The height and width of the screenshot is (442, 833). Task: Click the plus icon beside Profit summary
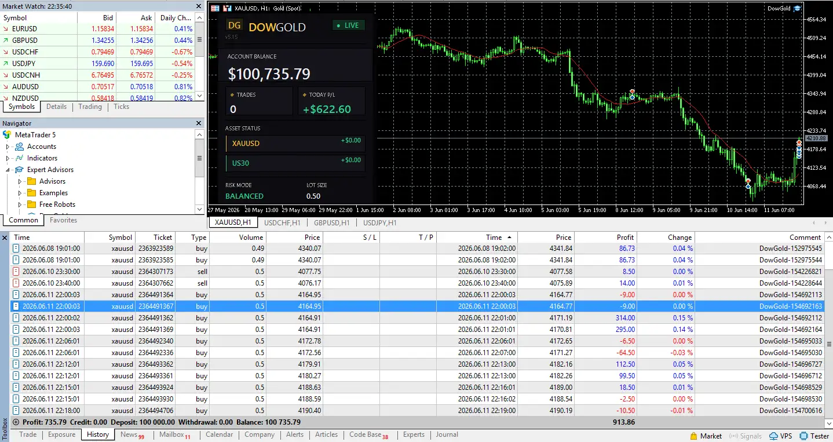point(16,422)
